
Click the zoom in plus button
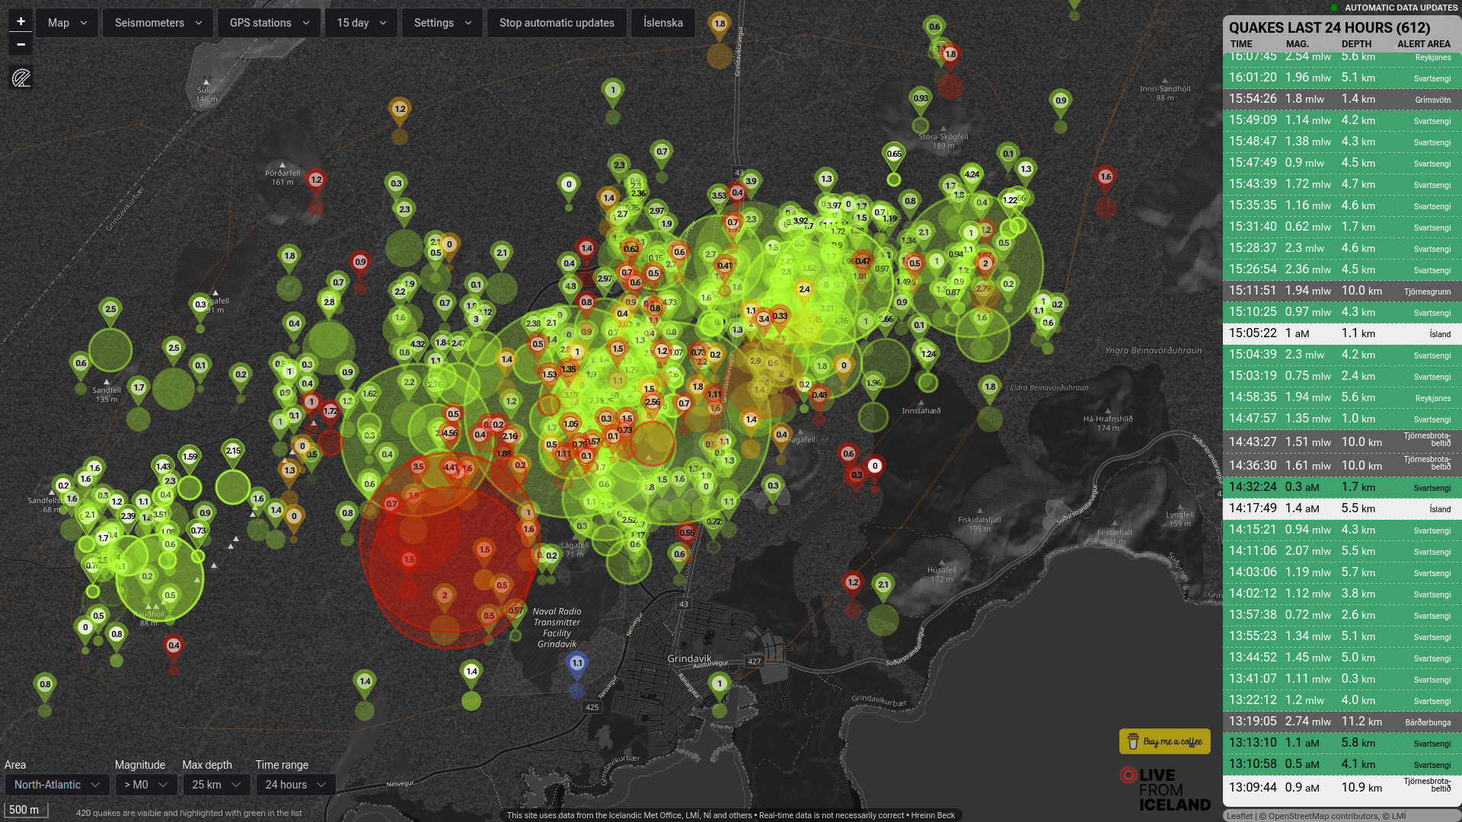point(21,21)
